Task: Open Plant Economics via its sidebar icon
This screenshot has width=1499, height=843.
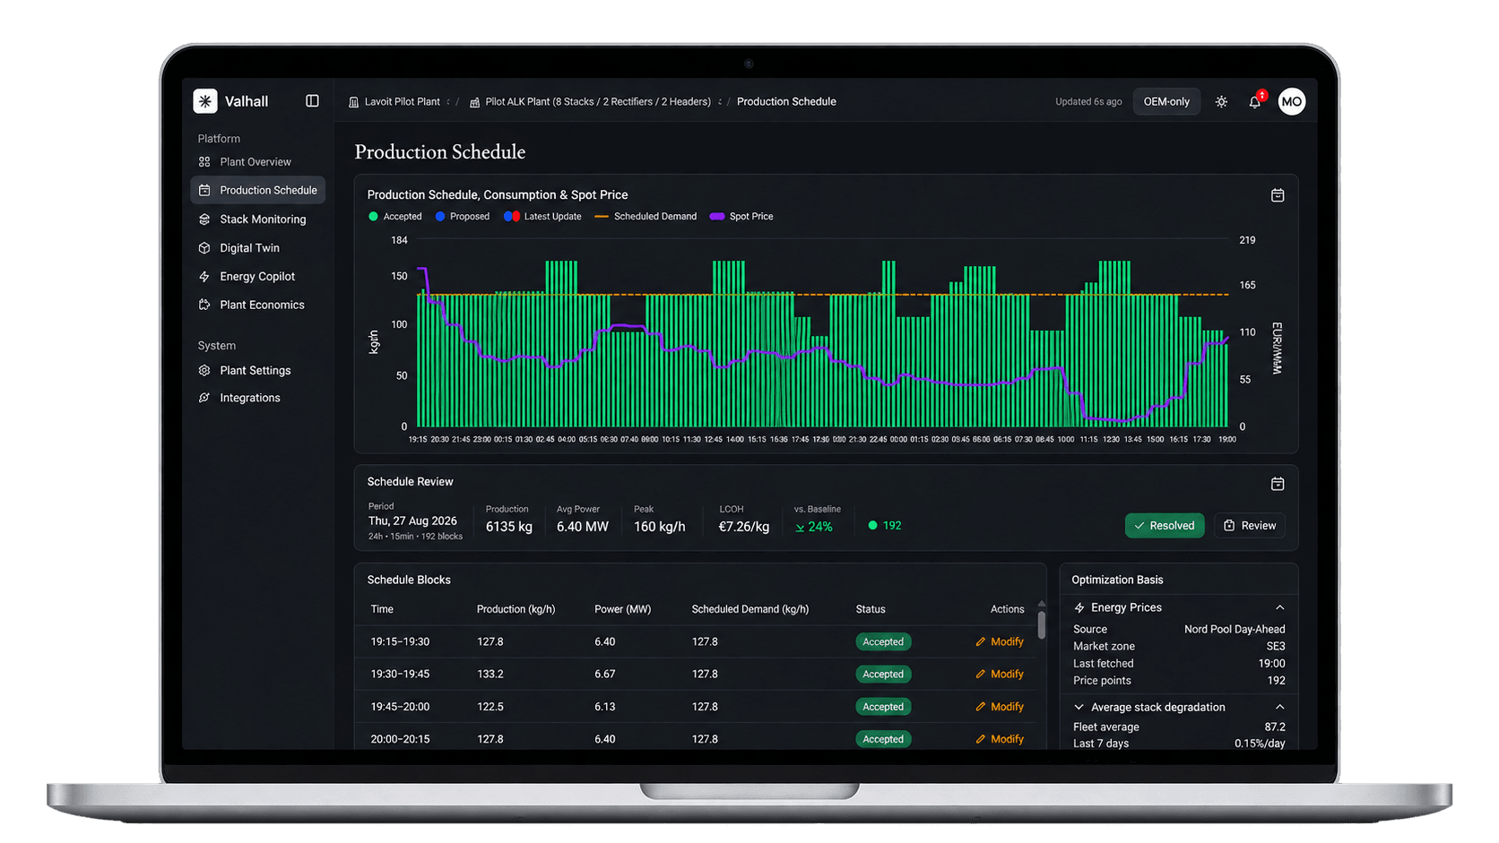Action: point(204,305)
